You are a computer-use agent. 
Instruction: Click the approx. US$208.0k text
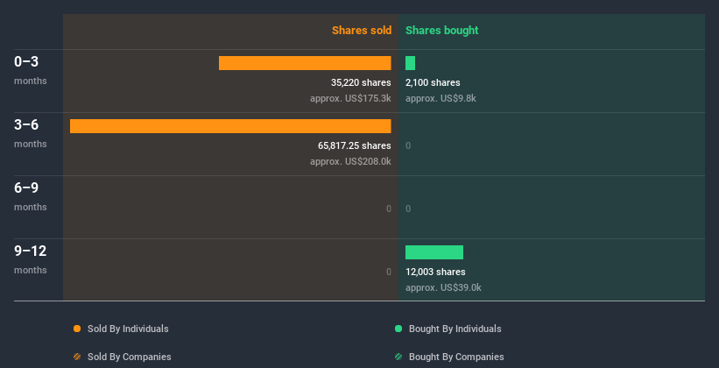point(350,161)
